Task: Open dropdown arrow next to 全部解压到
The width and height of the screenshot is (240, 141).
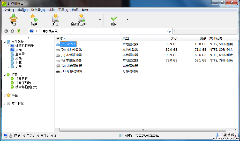Action: click(100, 20)
